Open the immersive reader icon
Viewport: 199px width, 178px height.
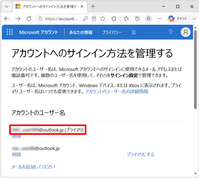94,19
